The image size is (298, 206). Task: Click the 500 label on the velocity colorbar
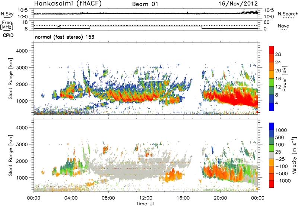(280, 137)
